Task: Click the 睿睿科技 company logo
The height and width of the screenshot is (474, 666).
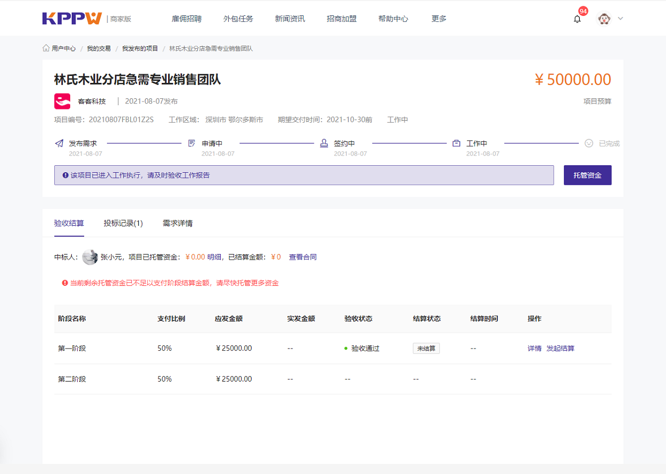Action: tap(62, 101)
